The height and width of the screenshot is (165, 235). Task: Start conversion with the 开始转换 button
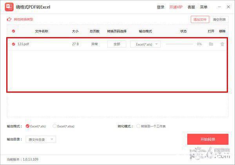click(x=208, y=139)
